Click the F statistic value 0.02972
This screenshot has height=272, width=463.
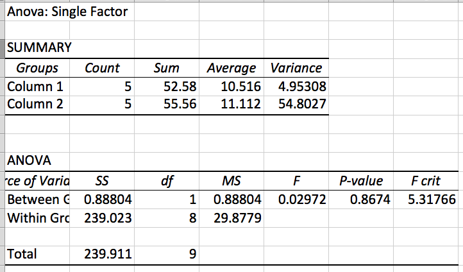(x=303, y=199)
